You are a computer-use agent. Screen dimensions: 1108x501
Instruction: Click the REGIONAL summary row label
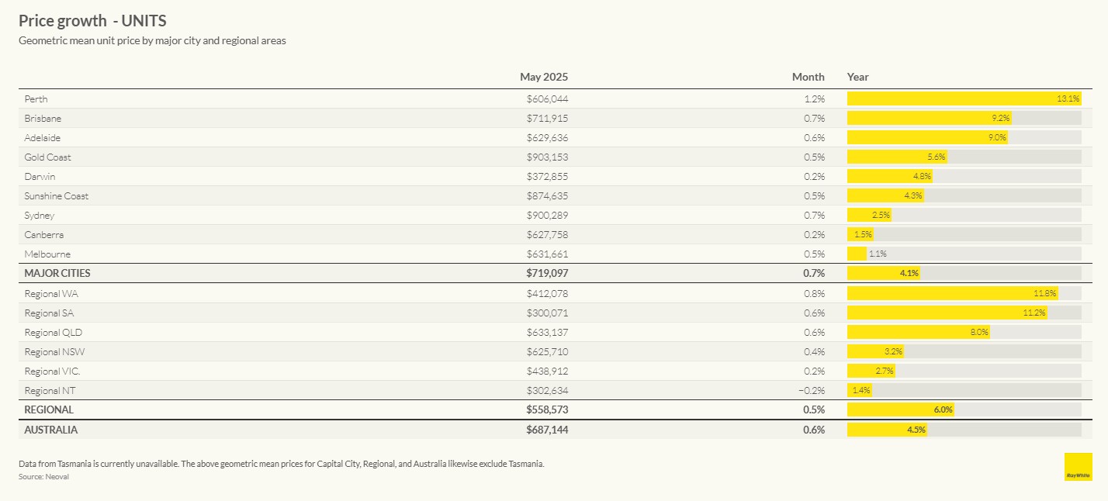[x=49, y=409]
